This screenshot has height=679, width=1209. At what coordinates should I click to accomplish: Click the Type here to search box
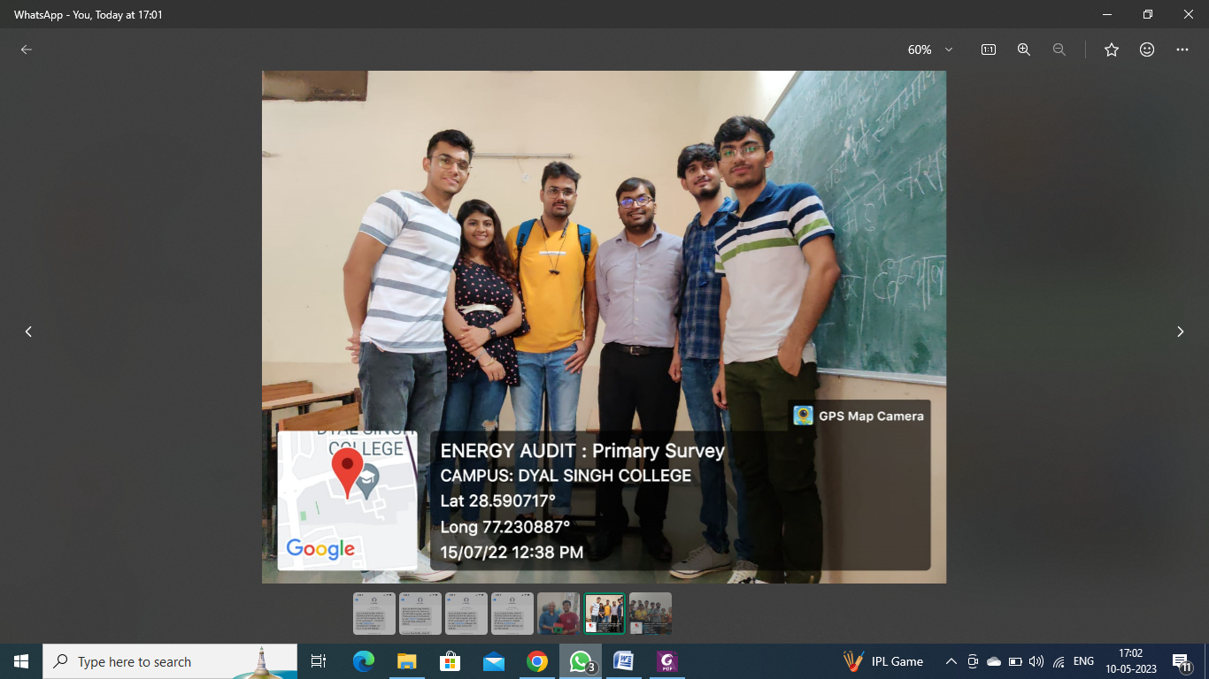(x=170, y=661)
